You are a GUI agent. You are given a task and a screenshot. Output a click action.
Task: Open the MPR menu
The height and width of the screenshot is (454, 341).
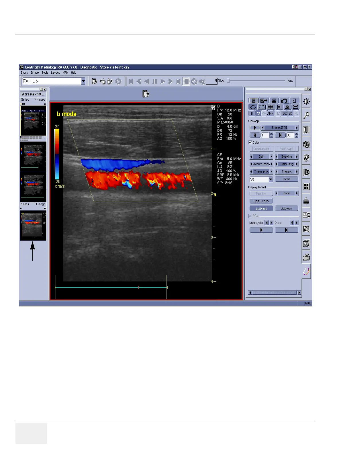(x=65, y=73)
